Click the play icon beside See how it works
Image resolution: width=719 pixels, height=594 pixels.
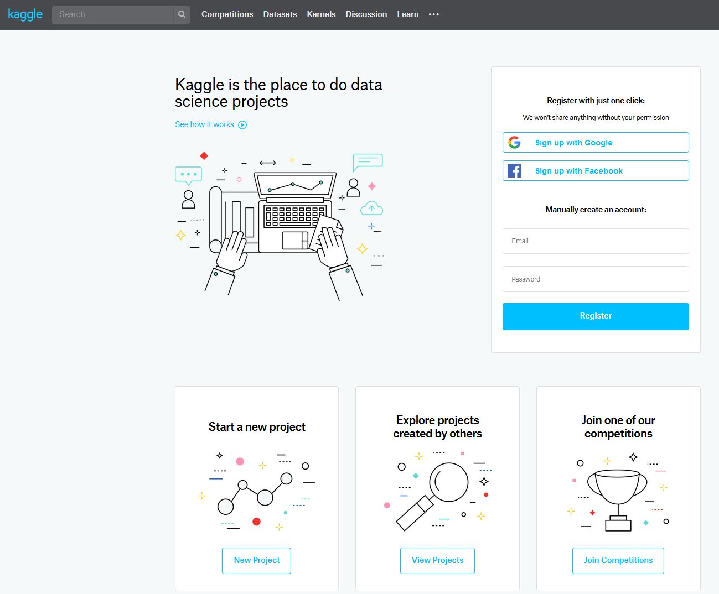pos(242,125)
